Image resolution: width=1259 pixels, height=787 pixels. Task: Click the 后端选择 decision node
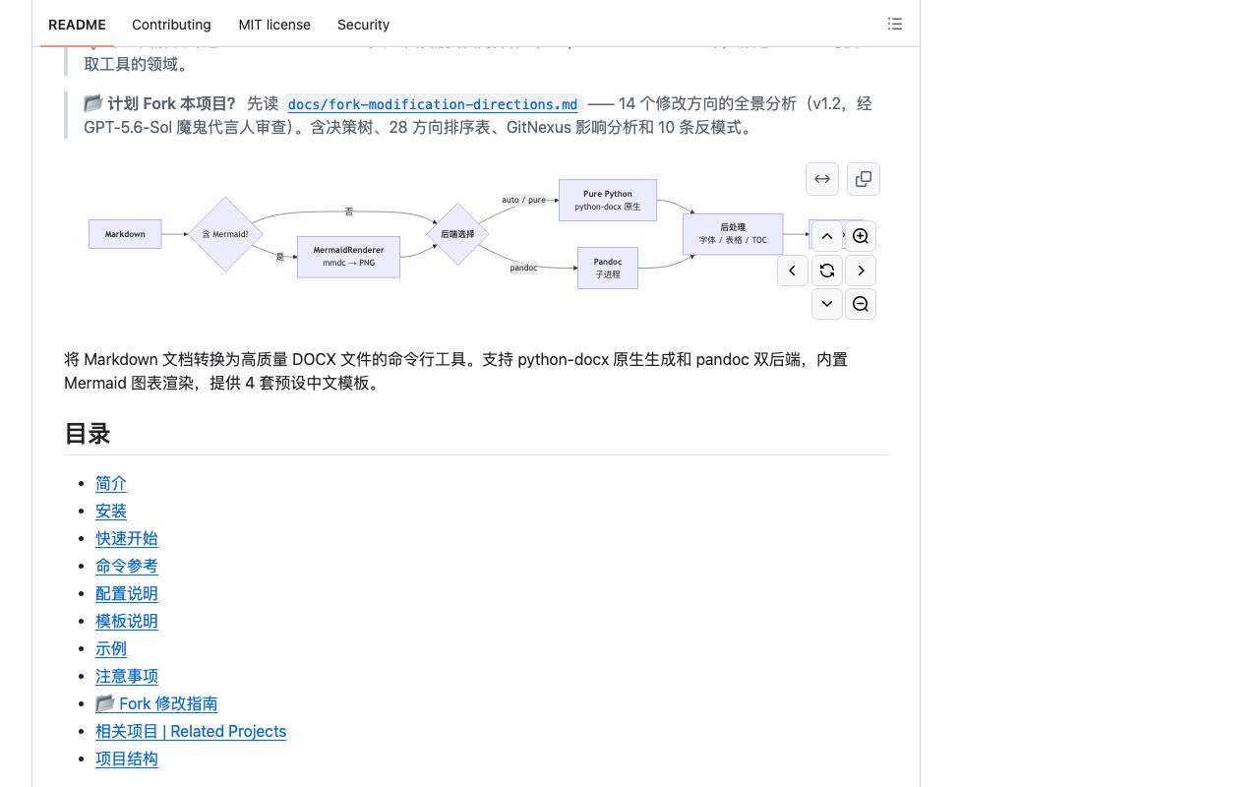click(457, 234)
